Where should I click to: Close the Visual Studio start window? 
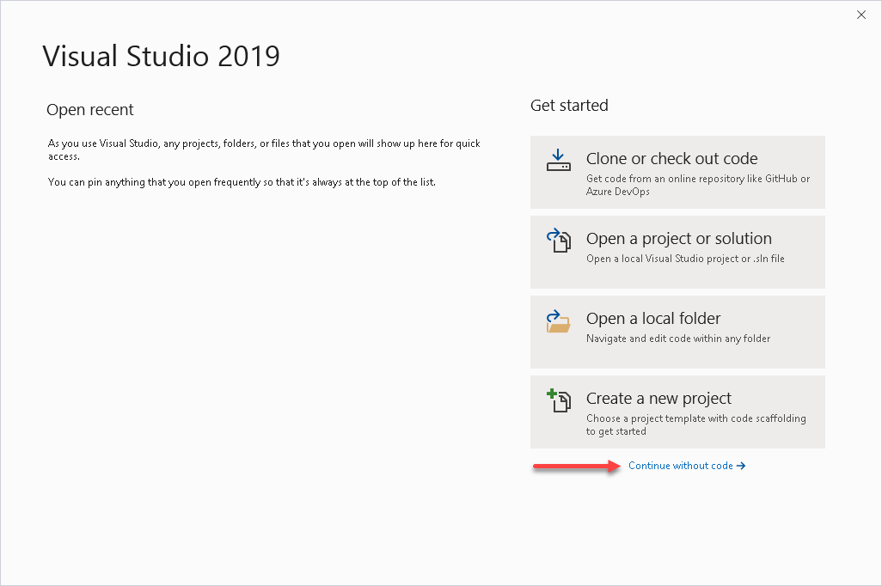[861, 15]
